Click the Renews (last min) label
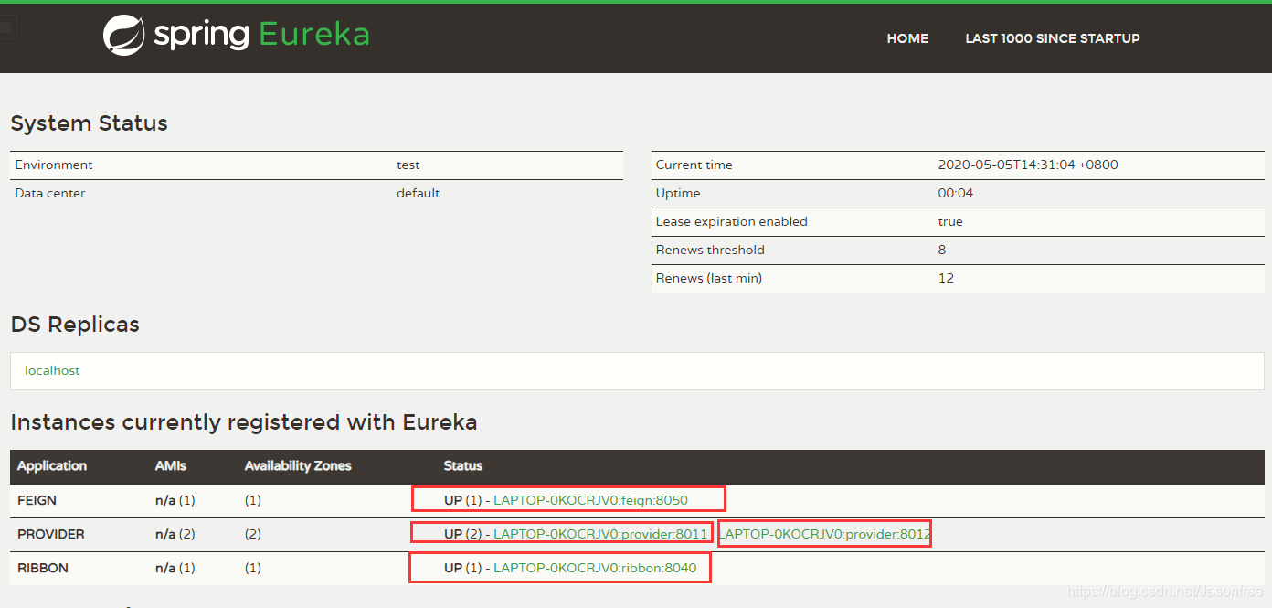Image resolution: width=1272 pixels, height=608 pixels. [709, 278]
